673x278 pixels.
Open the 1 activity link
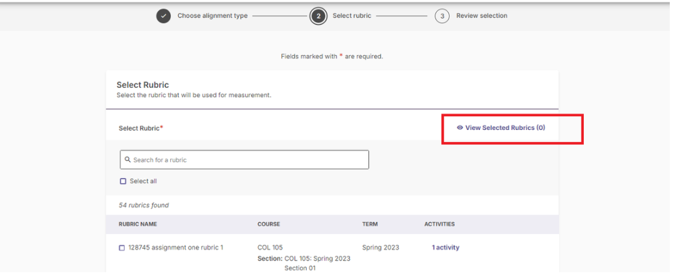coord(445,248)
